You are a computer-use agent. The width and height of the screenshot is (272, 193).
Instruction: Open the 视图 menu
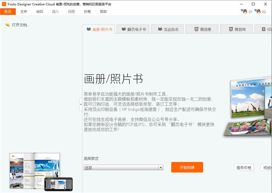point(72,12)
